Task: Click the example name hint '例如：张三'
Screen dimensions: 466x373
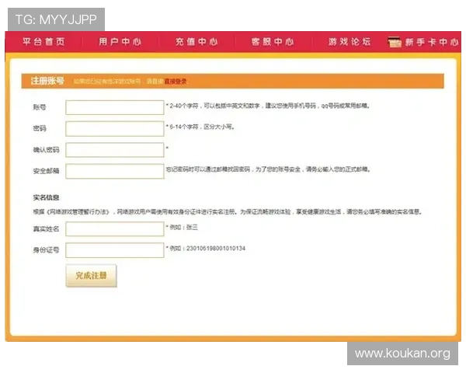Action: pos(182,227)
